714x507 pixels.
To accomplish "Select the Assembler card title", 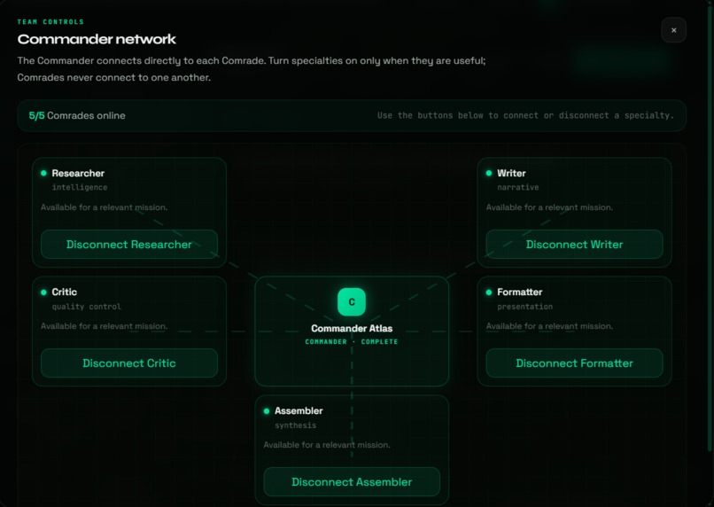I will (299, 411).
